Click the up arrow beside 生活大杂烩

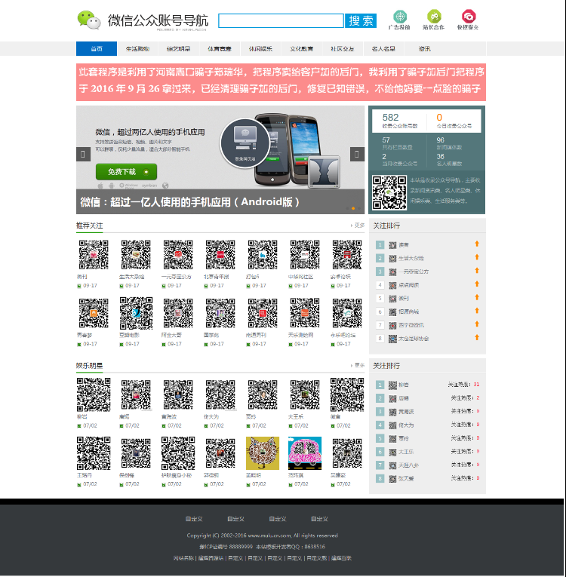pos(477,257)
